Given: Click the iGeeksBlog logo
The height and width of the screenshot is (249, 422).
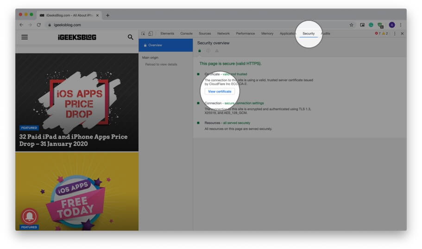Looking at the screenshot, I should click(x=77, y=37).
